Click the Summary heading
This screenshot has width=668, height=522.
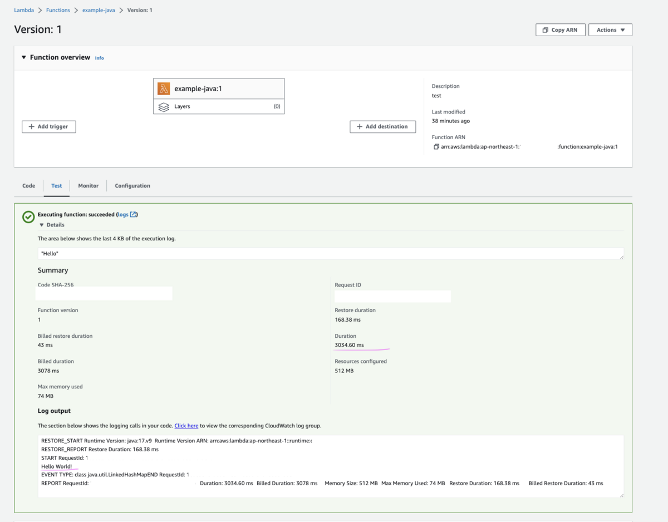point(53,270)
